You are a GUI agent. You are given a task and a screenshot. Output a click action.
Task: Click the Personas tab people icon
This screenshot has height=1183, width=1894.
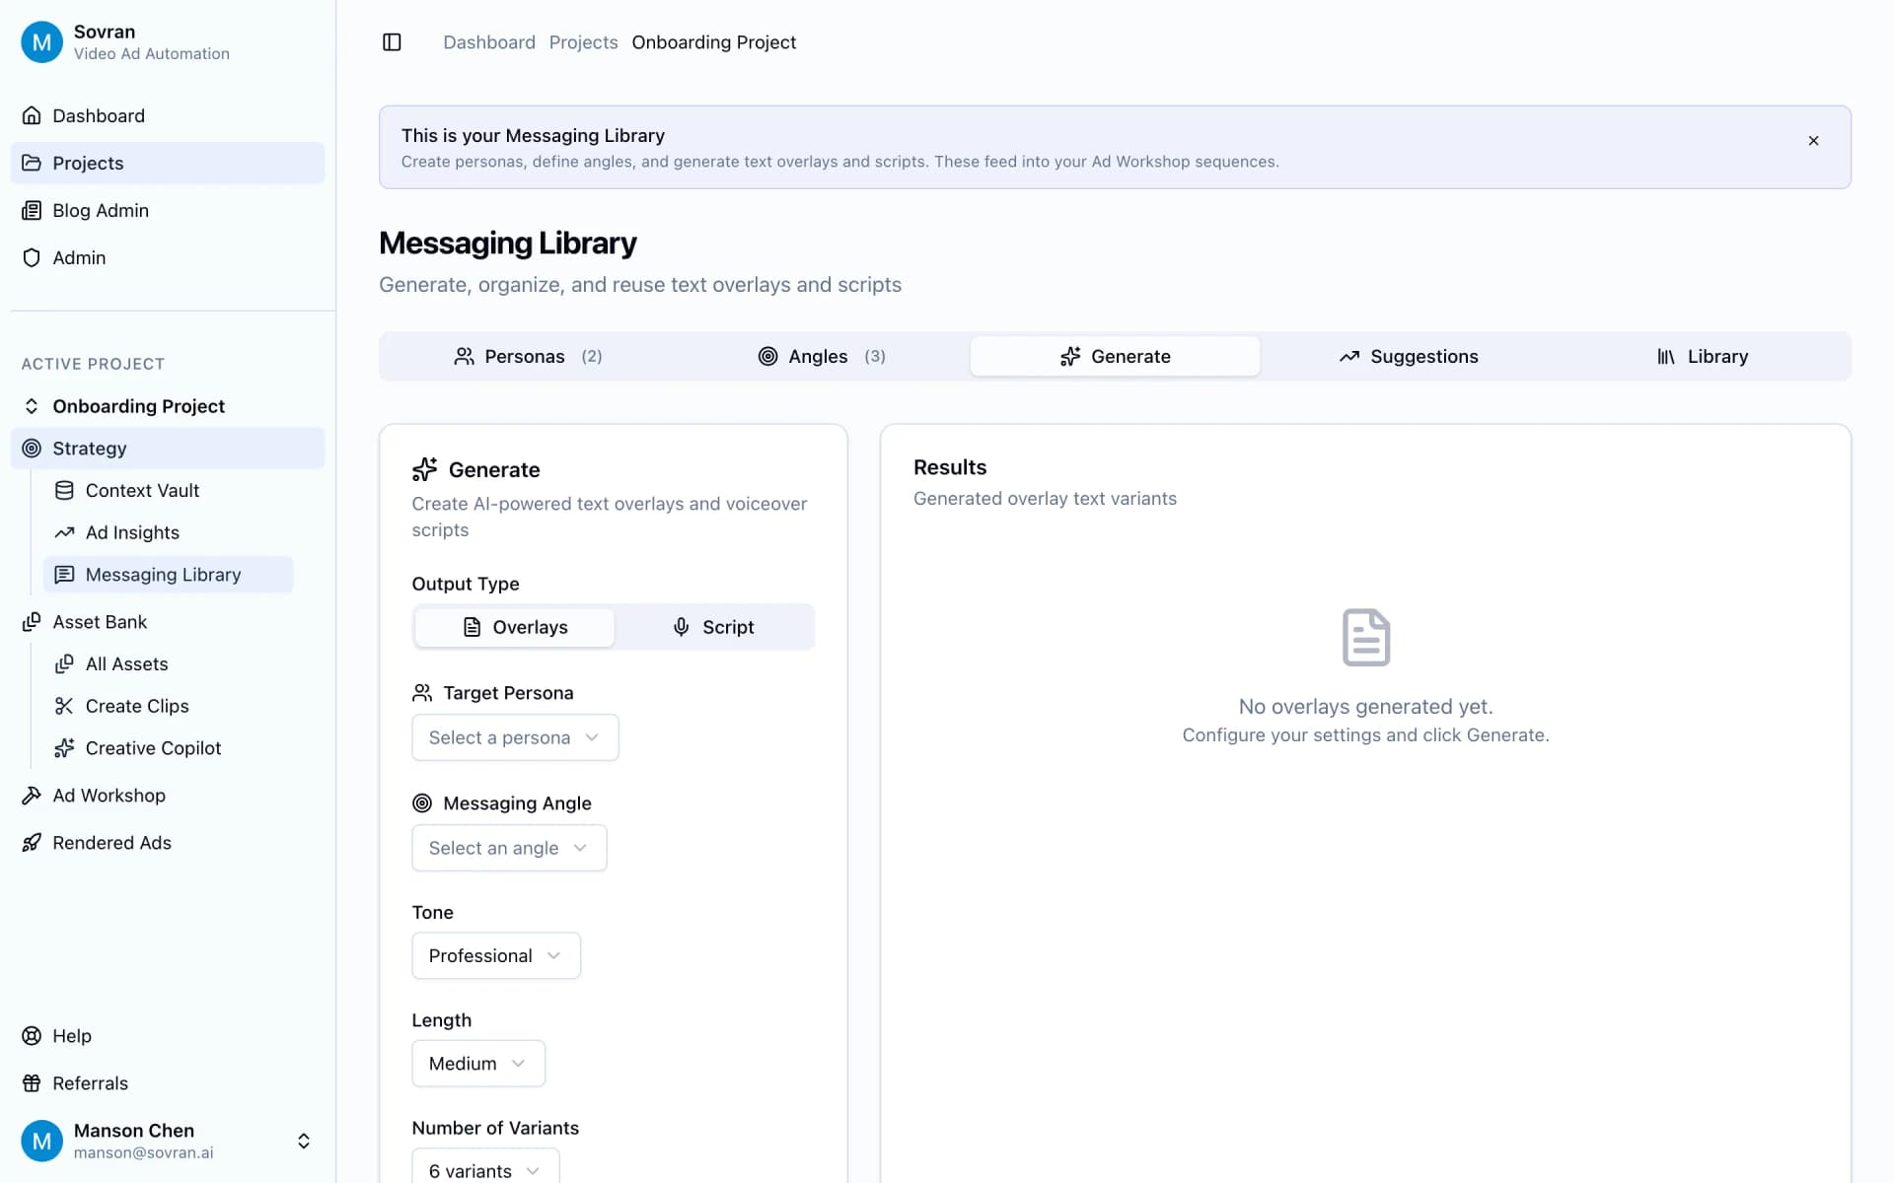(464, 357)
